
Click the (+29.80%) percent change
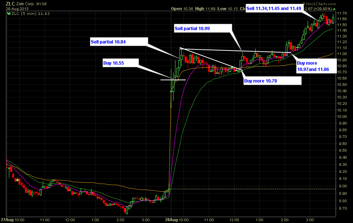coord(323,9)
